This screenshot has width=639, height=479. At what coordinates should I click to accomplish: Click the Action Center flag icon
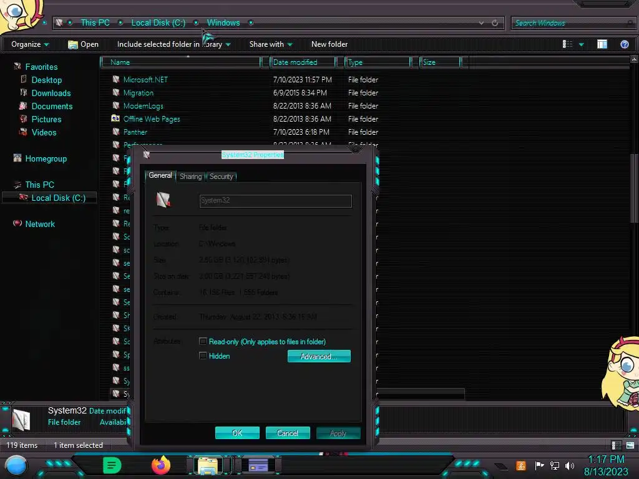(539, 465)
